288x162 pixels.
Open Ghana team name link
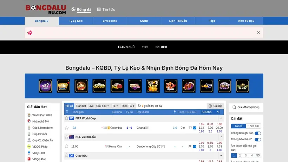[x=141, y=128]
